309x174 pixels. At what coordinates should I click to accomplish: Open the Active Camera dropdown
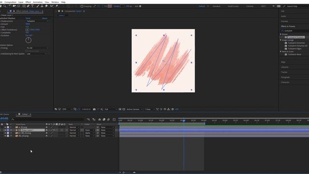[134, 109]
